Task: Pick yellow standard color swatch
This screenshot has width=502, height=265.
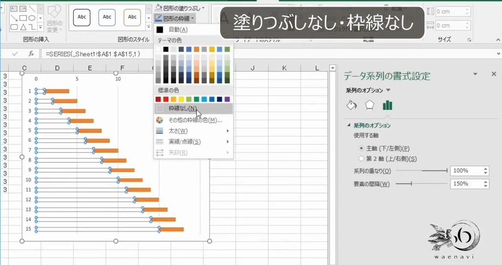Action: point(181,99)
